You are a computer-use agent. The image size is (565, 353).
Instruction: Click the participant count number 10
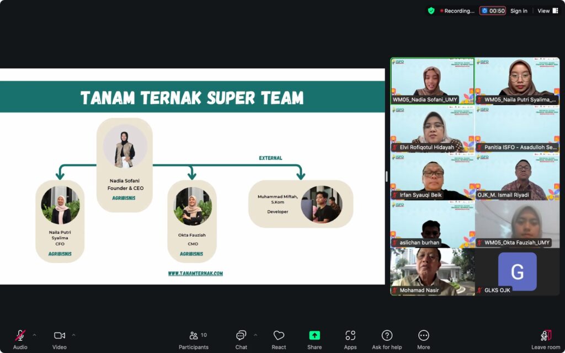[x=204, y=335]
